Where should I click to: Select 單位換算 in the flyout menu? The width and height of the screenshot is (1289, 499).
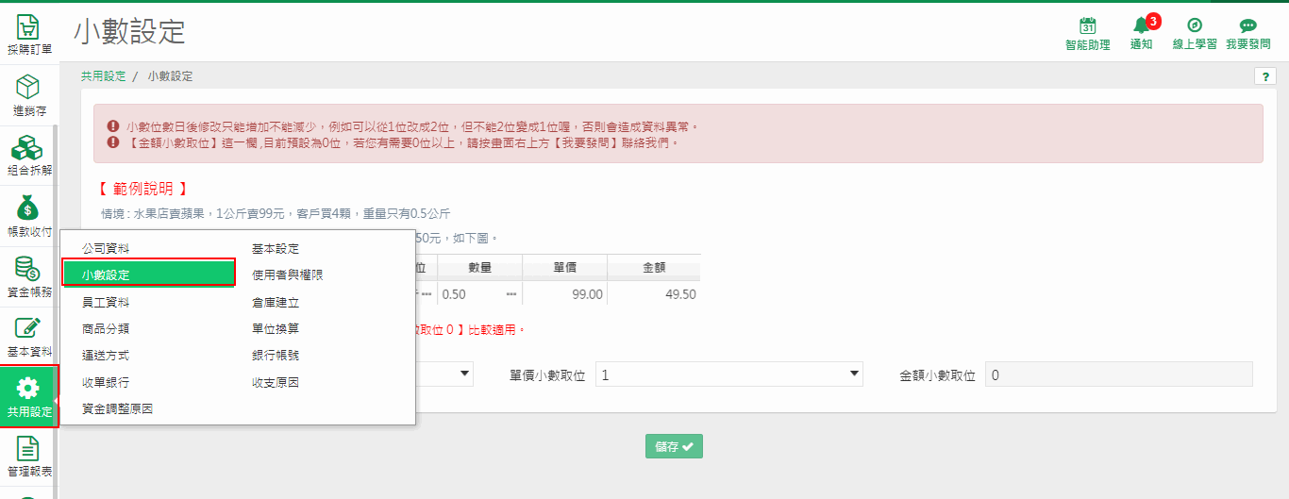[276, 328]
